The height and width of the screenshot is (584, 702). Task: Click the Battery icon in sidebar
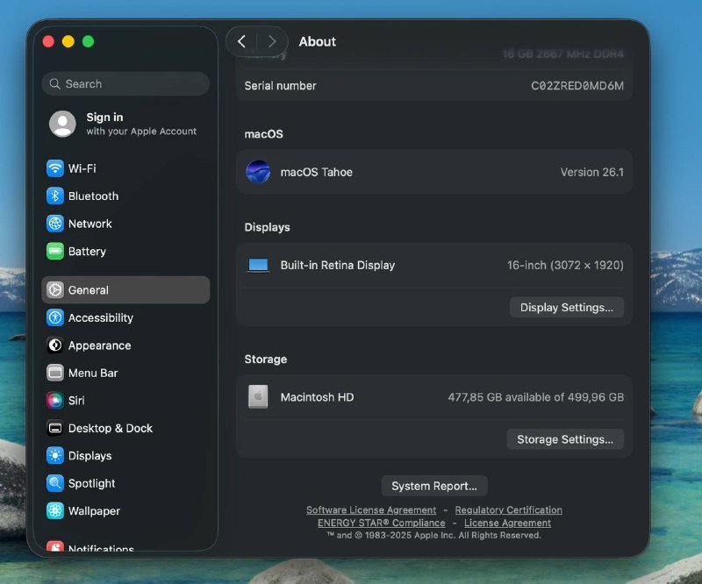click(x=54, y=252)
